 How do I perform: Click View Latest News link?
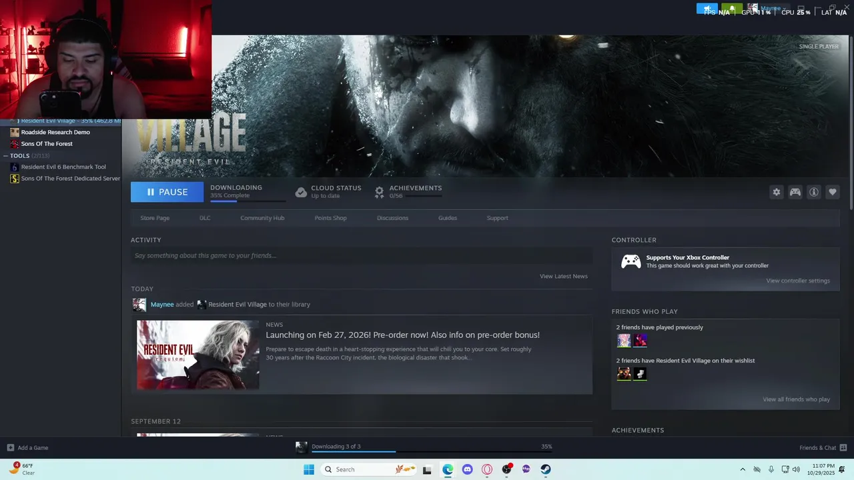[x=564, y=276]
